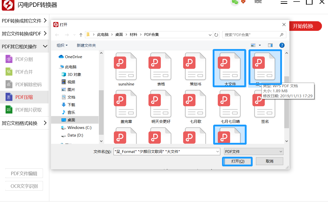Click the 打开(O) button
Viewport: 328px width, 202px height.
point(237,161)
